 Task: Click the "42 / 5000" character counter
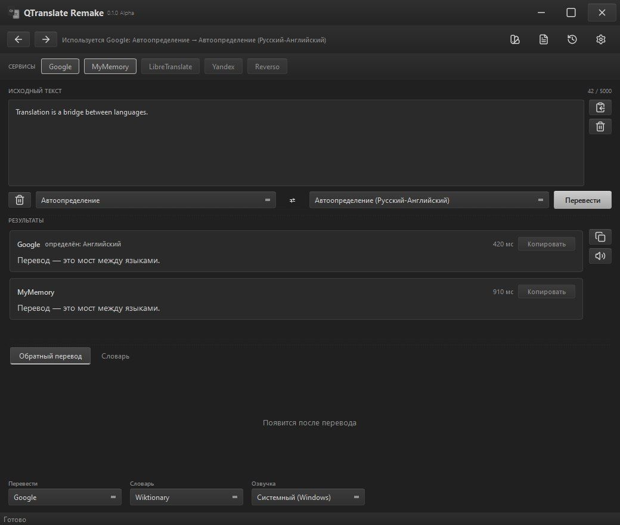tap(600, 91)
